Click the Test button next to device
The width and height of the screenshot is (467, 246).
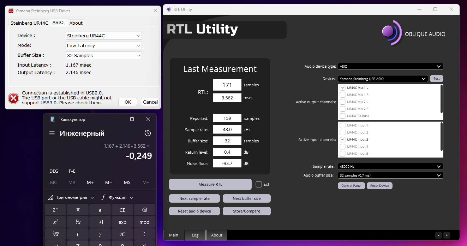click(437, 79)
